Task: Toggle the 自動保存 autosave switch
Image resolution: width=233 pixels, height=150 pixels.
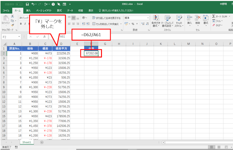Action: coord(19,4)
